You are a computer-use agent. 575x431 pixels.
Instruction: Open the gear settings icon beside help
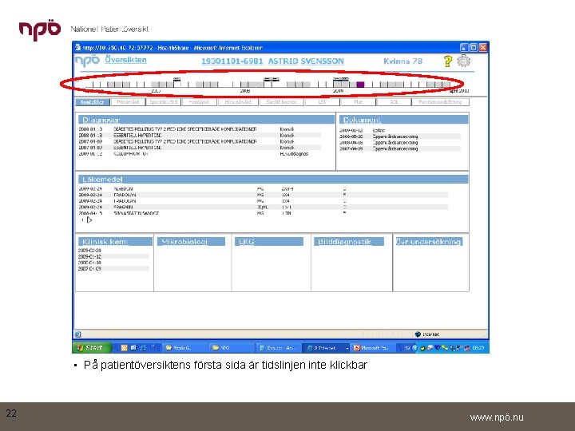pos(463,61)
